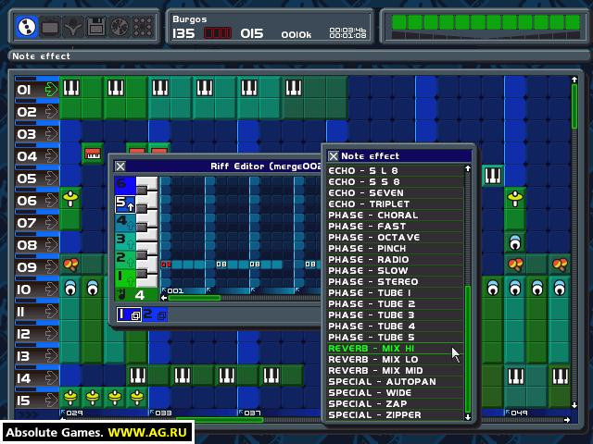
Task: Select octave 3 in the Riff Editor
Action: coord(125,240)
